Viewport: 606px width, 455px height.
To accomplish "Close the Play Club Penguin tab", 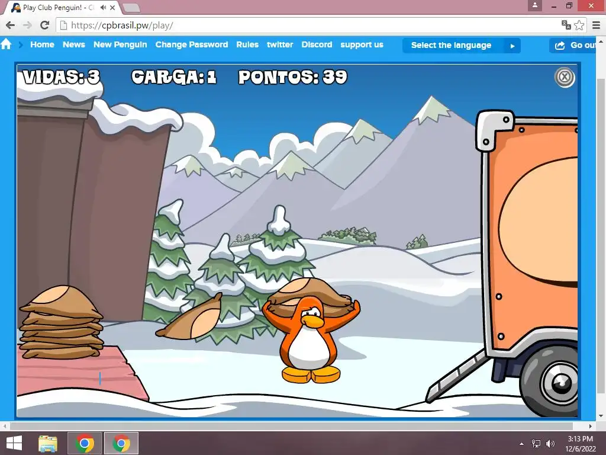I will pos(112,7).
